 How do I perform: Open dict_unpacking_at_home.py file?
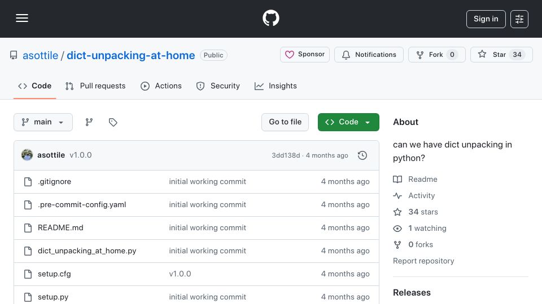pyautogui.click(x=87, y=251)
